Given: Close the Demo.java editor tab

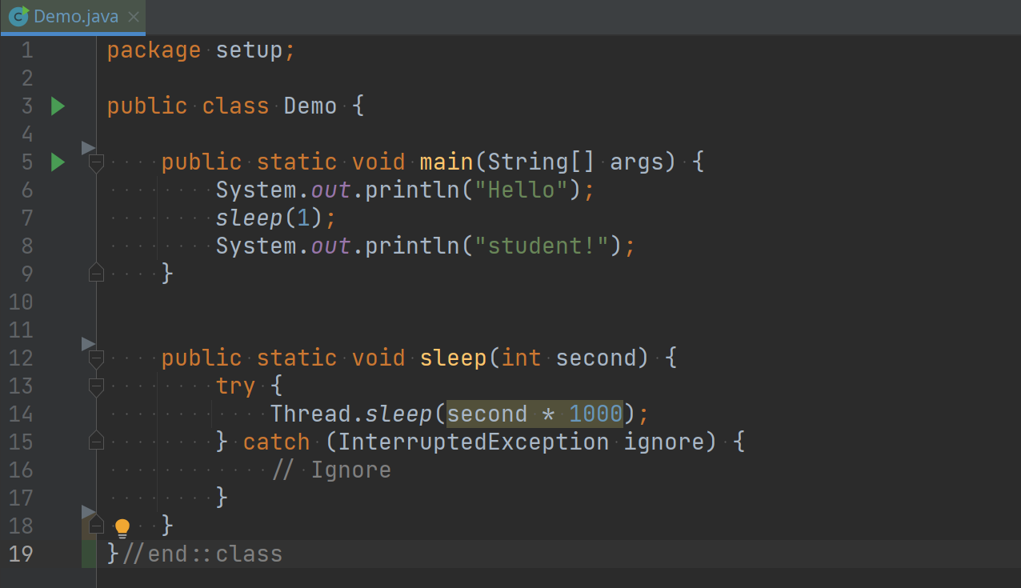Looking at the screenshot, I should [x=134, y=17].
